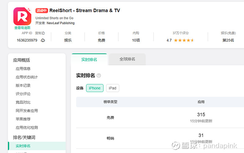The width and height of the screenshot is (244, 153).
Task: Click rank number 315
Action: point(201,115)
